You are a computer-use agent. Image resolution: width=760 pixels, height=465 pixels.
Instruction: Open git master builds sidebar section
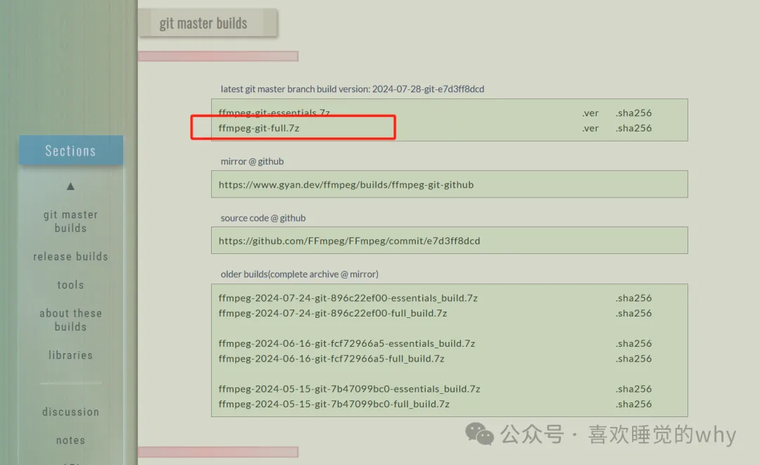tap(70, 222)
